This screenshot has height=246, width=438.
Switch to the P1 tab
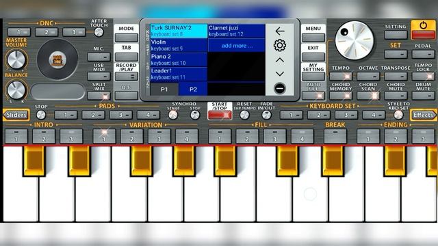[164, 90]
